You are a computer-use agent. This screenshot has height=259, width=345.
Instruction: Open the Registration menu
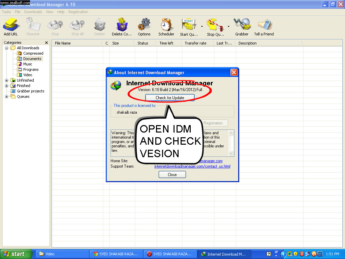point(78,12)
